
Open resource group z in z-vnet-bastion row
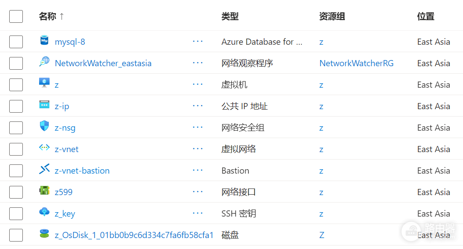coord(321,171)
